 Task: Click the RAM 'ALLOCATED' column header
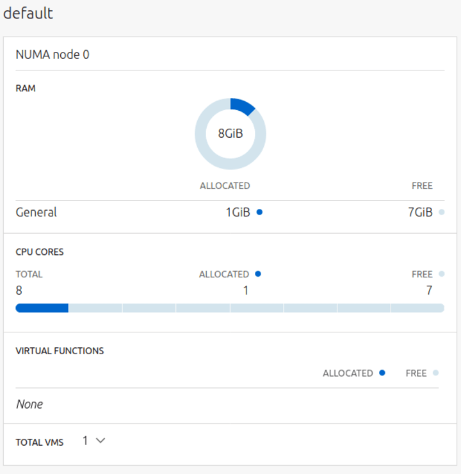[225, 186]
